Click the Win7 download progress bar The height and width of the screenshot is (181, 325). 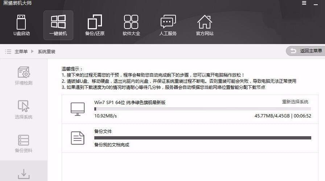[x=202, y=109]
